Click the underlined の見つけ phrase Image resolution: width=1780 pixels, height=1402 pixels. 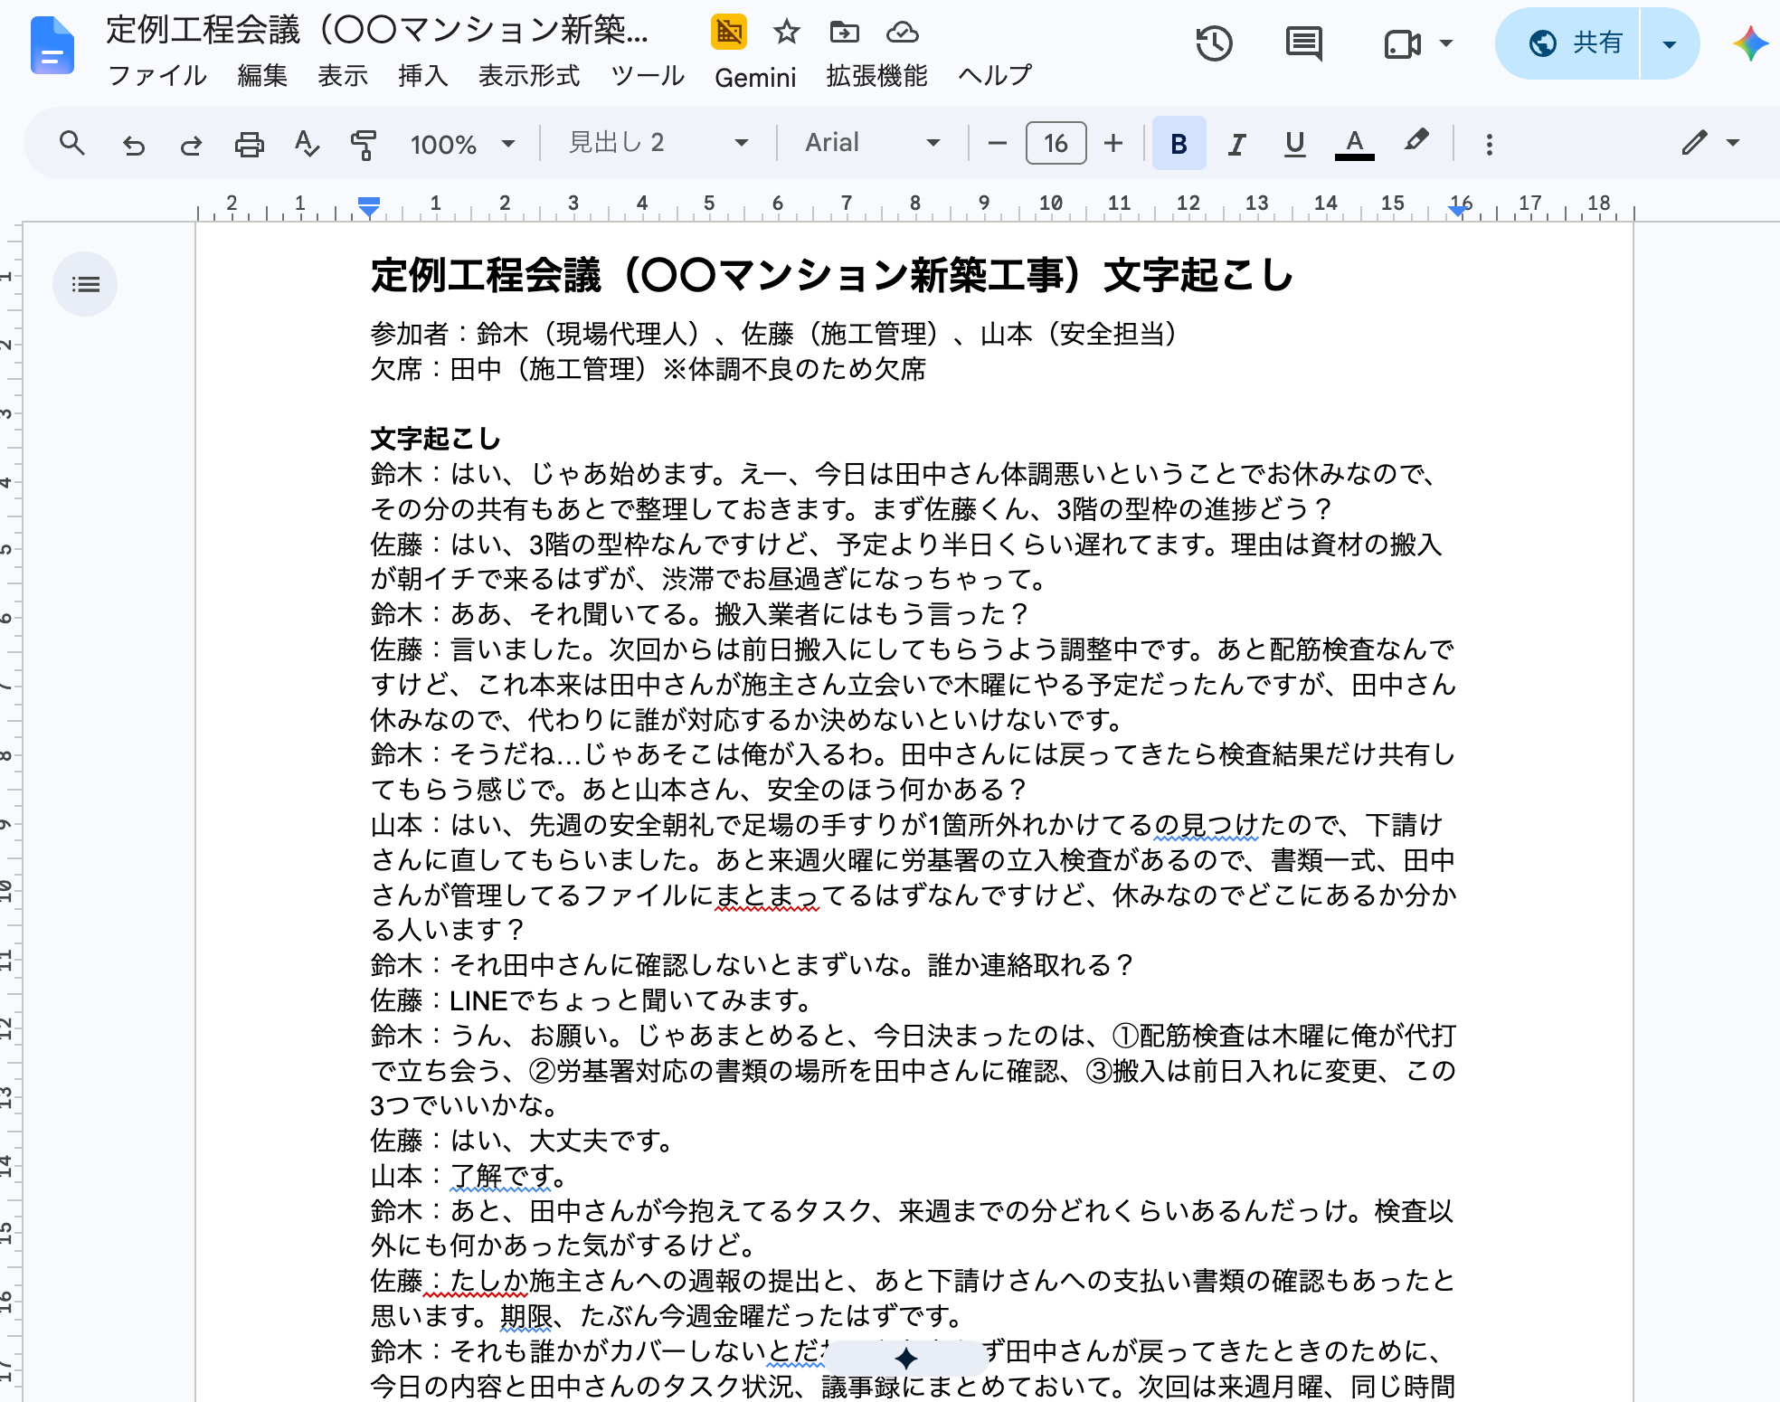pos(1207,825)
